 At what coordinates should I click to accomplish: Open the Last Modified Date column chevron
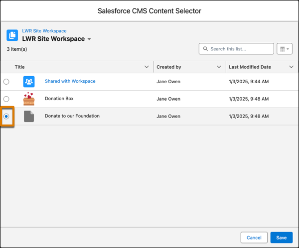[x=291, y=67]
